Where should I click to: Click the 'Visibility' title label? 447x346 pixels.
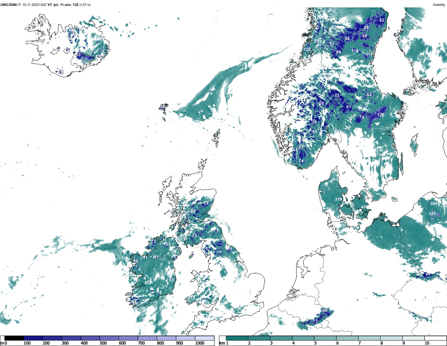pyautogui.click(x=439, y=5)
